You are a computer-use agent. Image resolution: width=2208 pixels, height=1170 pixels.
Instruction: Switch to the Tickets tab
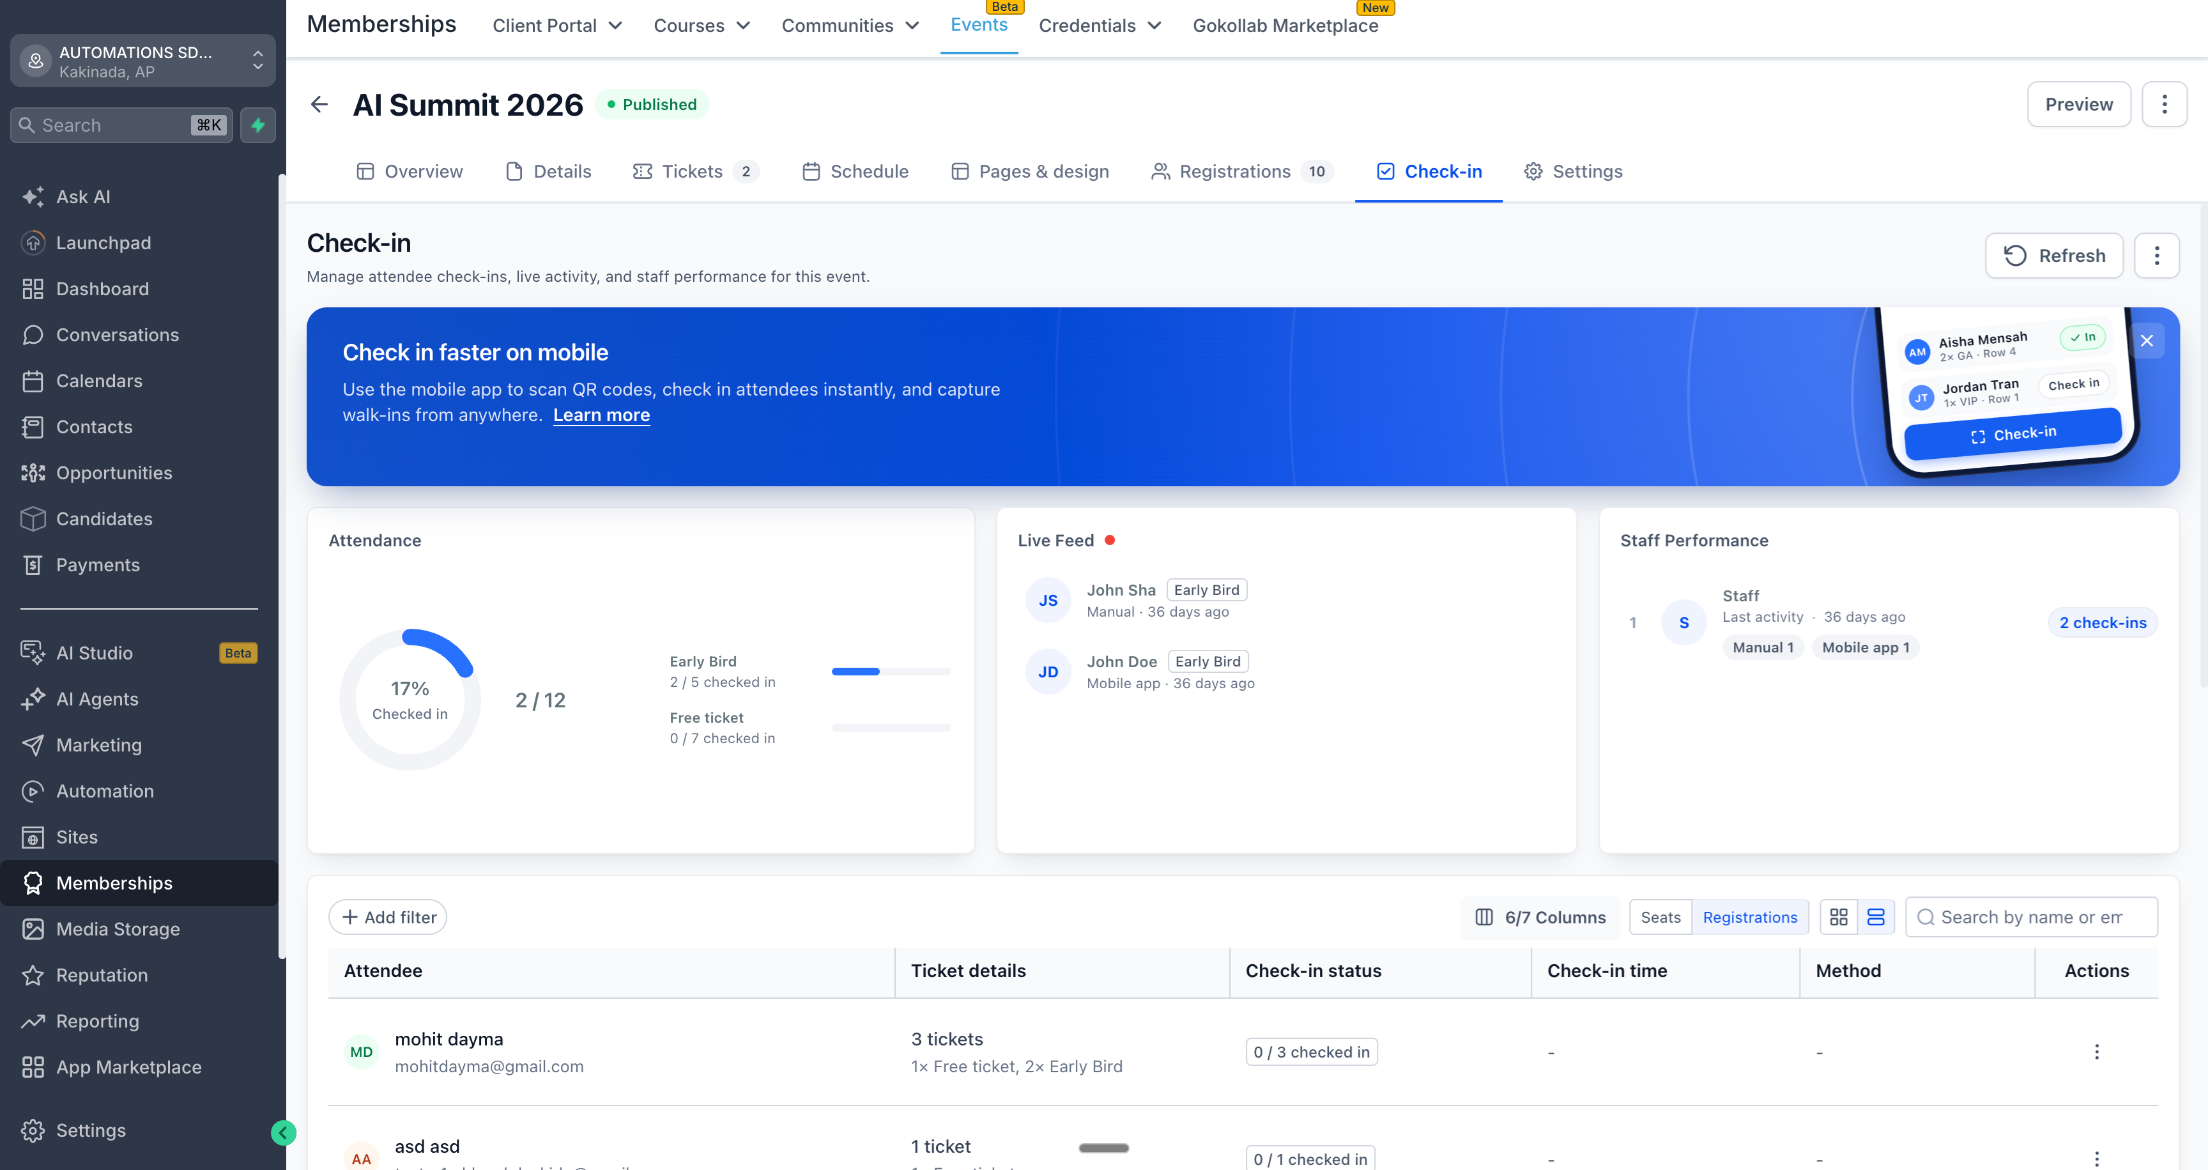click(x=695, y=171)
